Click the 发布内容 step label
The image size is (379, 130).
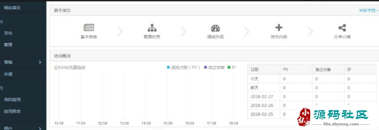tap(279, 37)
